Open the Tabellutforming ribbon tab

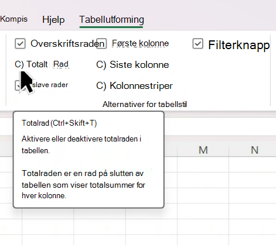pos(111,19)
